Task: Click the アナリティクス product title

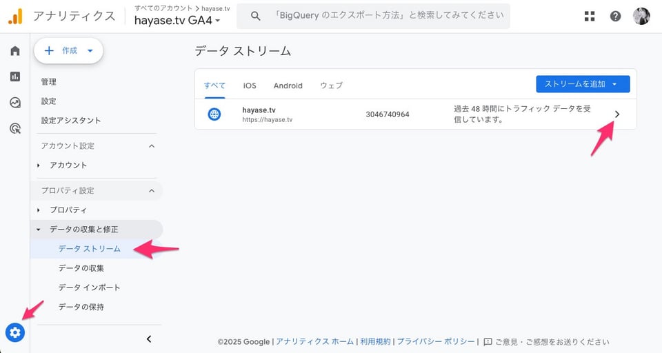Action: coord(74,16)
